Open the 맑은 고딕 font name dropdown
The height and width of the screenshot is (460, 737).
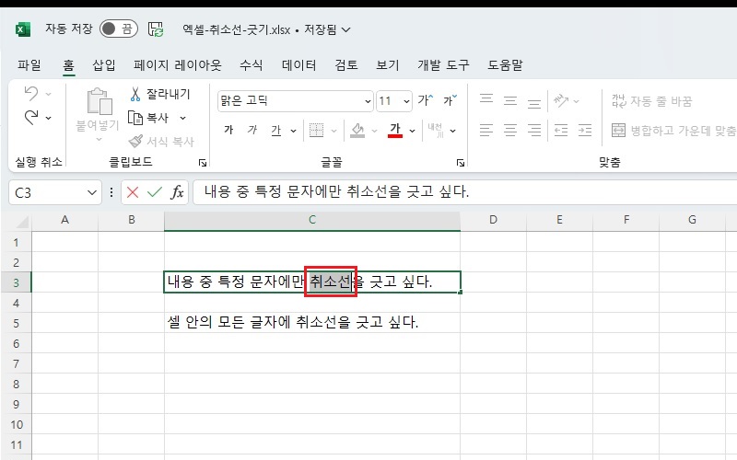coord(368,101)
